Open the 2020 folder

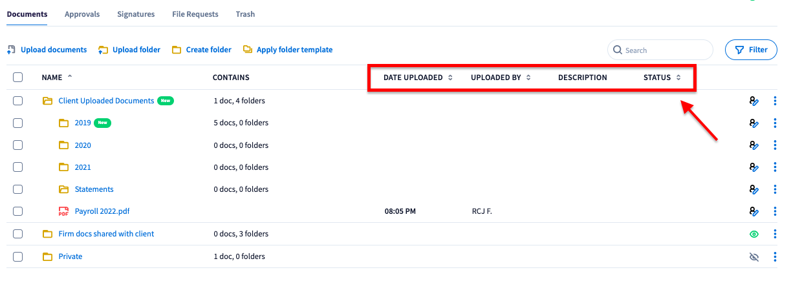point(83,145)
